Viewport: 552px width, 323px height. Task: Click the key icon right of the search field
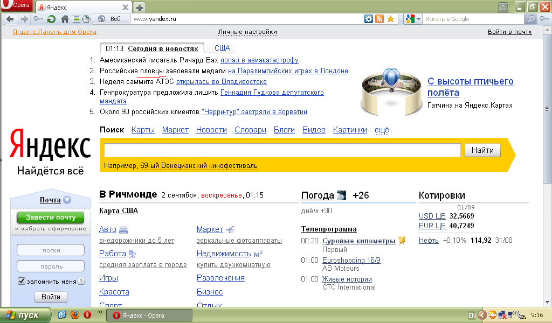[544, 19]
